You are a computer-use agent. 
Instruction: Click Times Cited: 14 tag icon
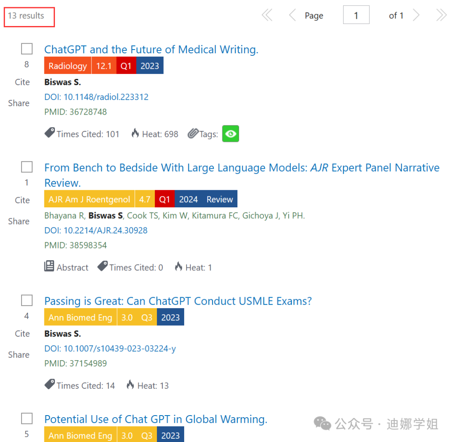tap(49, 384)
